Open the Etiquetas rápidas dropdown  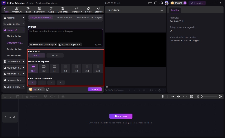point(70,44)
